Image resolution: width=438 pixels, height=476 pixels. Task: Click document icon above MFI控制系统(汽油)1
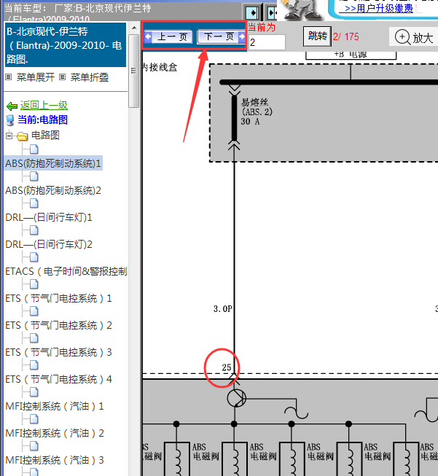point(34,392)
